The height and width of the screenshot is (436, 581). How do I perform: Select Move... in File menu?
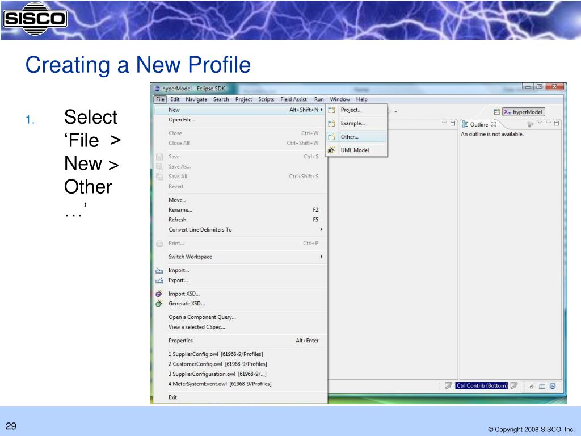(x=240, y=200)
